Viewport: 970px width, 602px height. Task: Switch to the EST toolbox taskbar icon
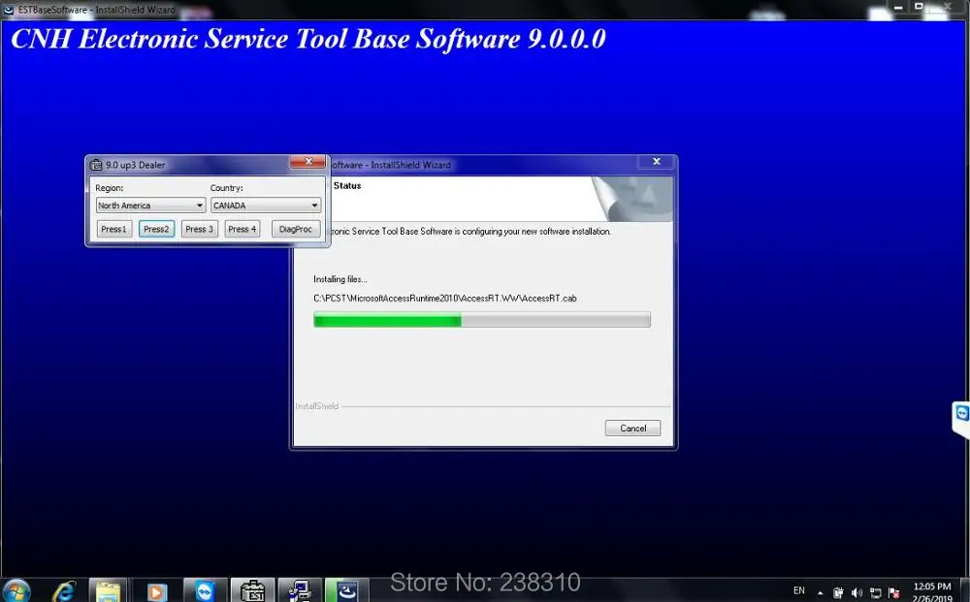tap(252, 591)
